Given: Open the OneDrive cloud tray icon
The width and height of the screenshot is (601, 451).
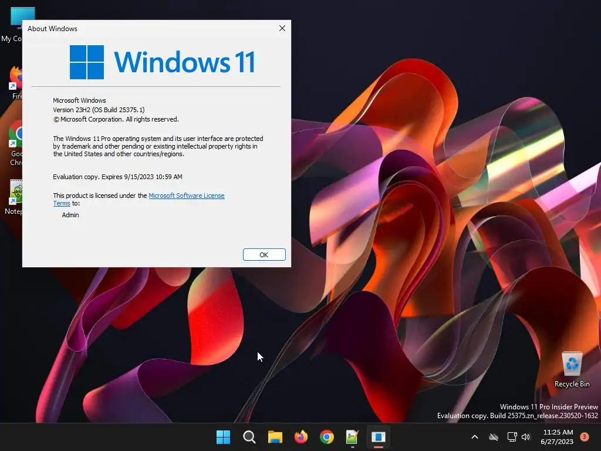Looking at the screenshot, I should pyautogui.click(x=494, y=437).
